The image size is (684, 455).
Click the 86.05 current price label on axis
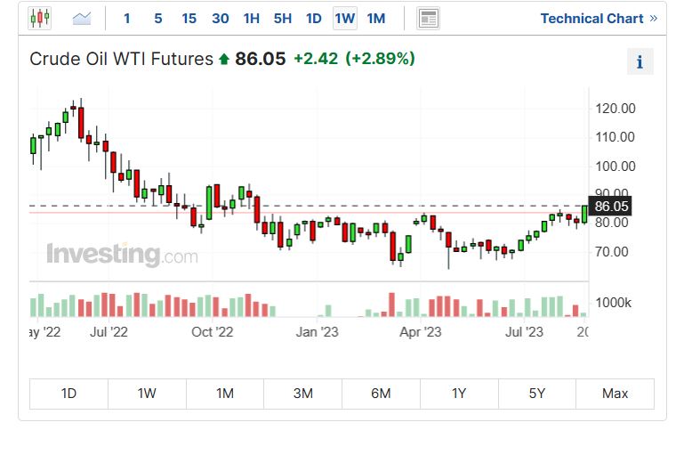point(610,206)
